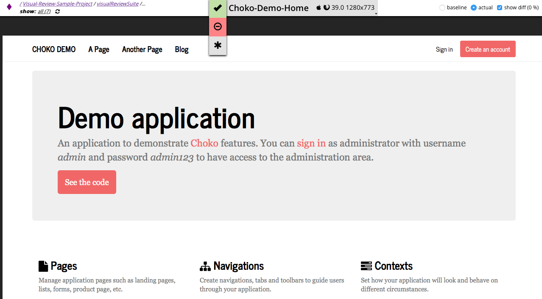Select the actual radio button
Image resolution: width=542 pixels, height=299 pixels.
pyautogui.click(x=474, y=8)
